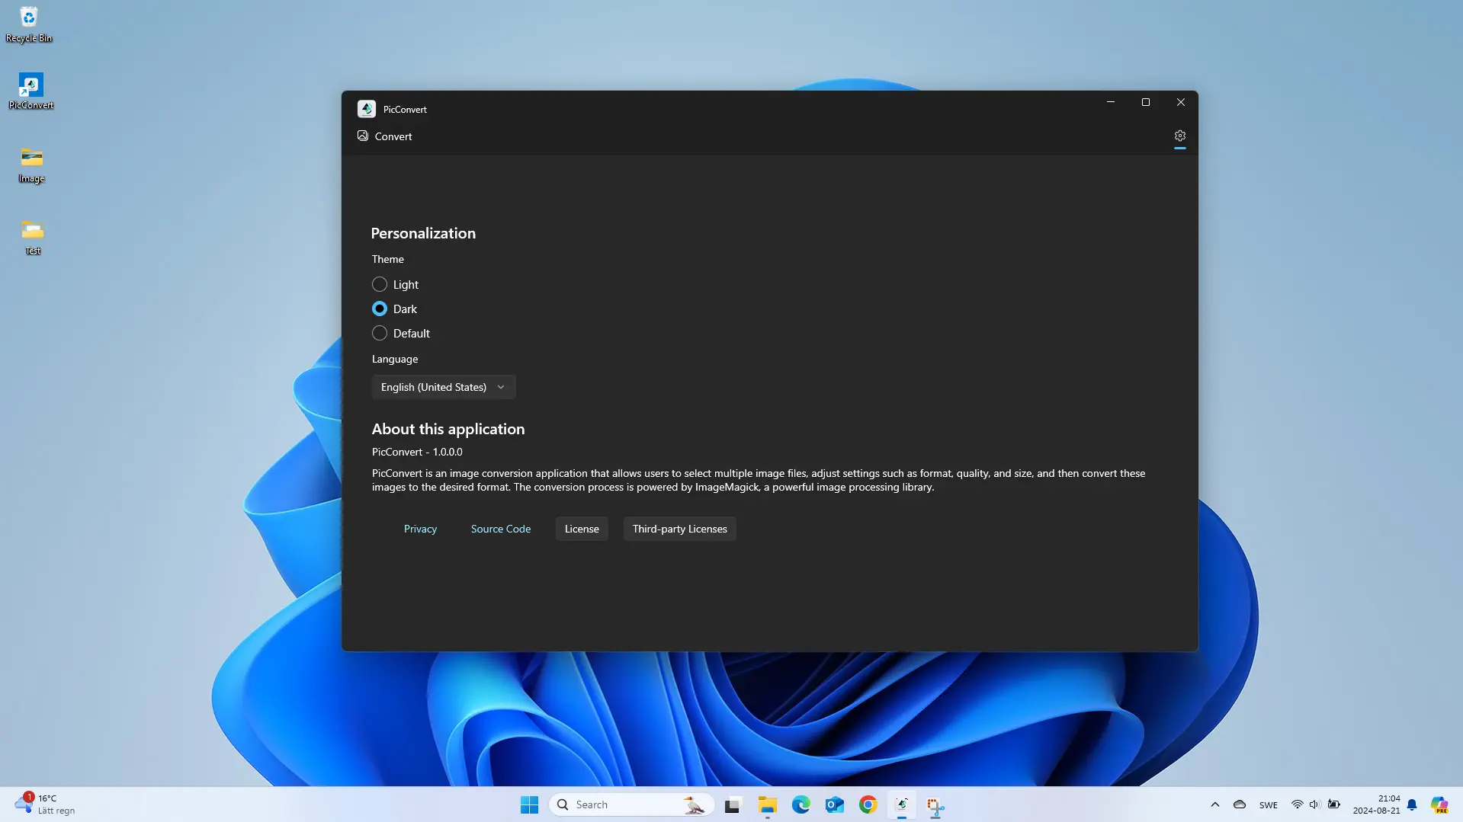Viewport: 1463px width, 822px height.
Task: Select the Test folder on desktop
Action: pyautogui.click(x=33, y=237)
